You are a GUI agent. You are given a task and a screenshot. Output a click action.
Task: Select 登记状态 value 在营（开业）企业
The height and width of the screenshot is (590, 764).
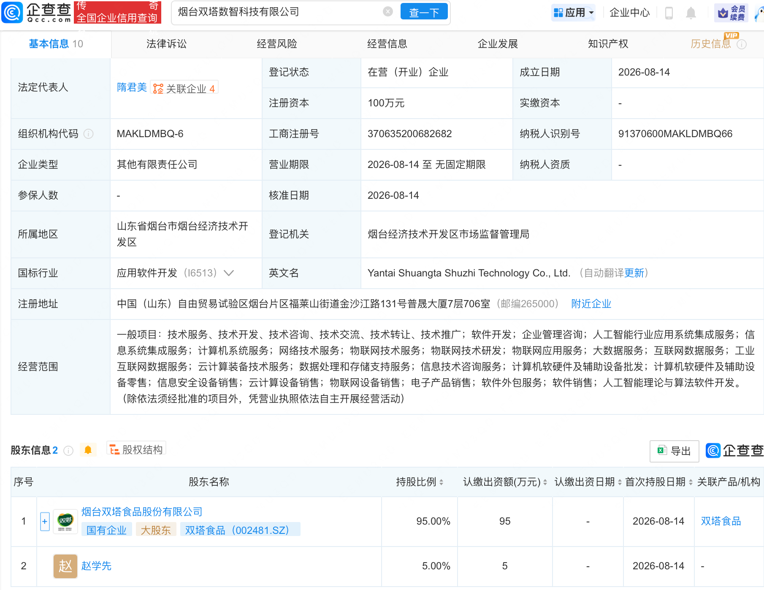tap(408, 72)
